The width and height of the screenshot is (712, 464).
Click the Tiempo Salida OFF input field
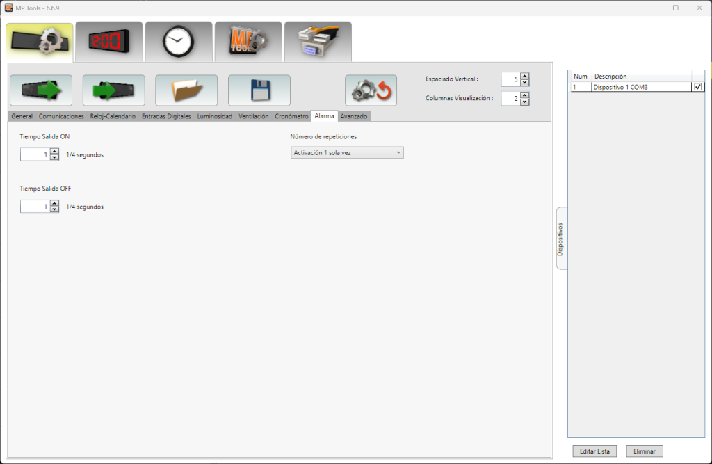[35, 207]
